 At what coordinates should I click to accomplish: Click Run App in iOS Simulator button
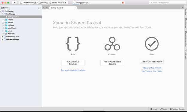pos(73,63)
